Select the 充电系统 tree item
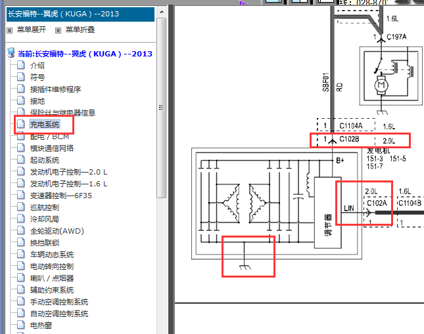This screenshot has width=424, height=334. [45, 125]
